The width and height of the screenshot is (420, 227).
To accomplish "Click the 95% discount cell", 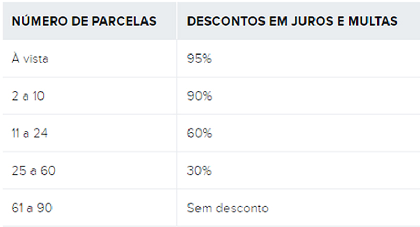I will point(199,59).
